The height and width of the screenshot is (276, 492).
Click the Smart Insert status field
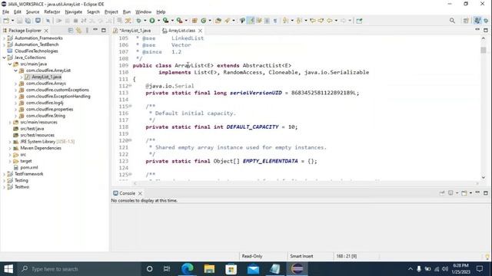301,256
